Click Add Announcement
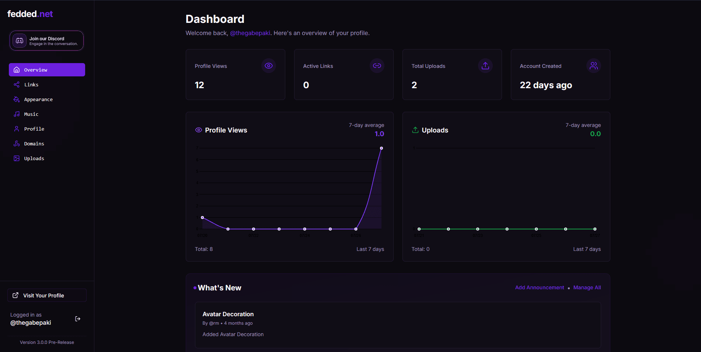The height and width of the screenshot is (352, 701). (x=539, y=287)
